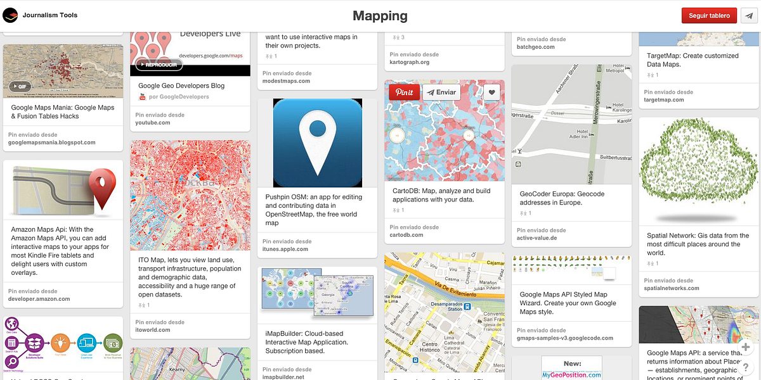Open the targetmap.com source link
Image resolution: width=761 pixels, height=380 pixels.
point(664,99)
